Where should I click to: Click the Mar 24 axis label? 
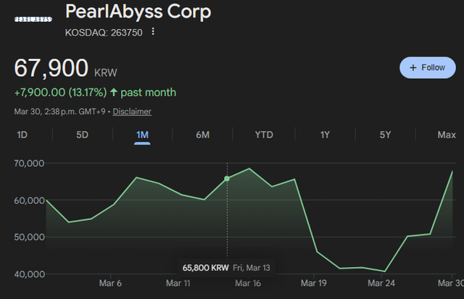pos(381,283)
